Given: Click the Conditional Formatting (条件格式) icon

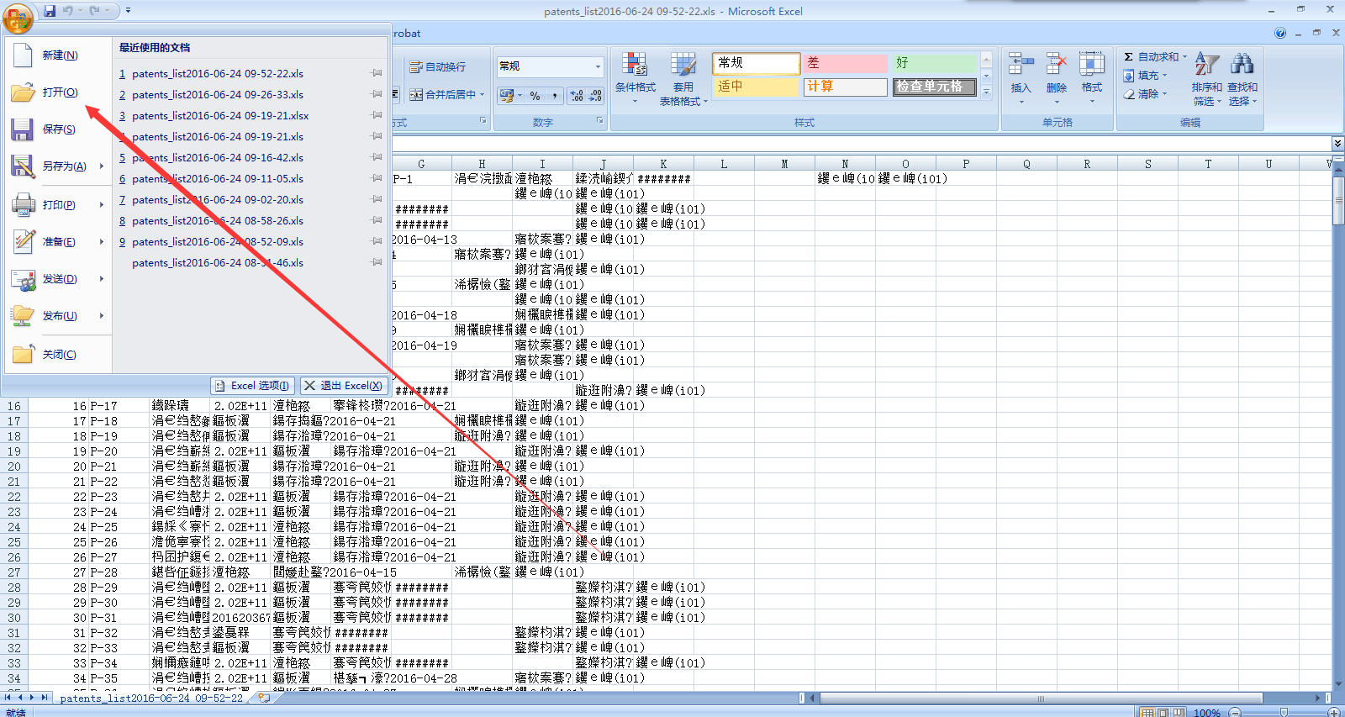Looking at the screenshot, I should coord(635,66).
